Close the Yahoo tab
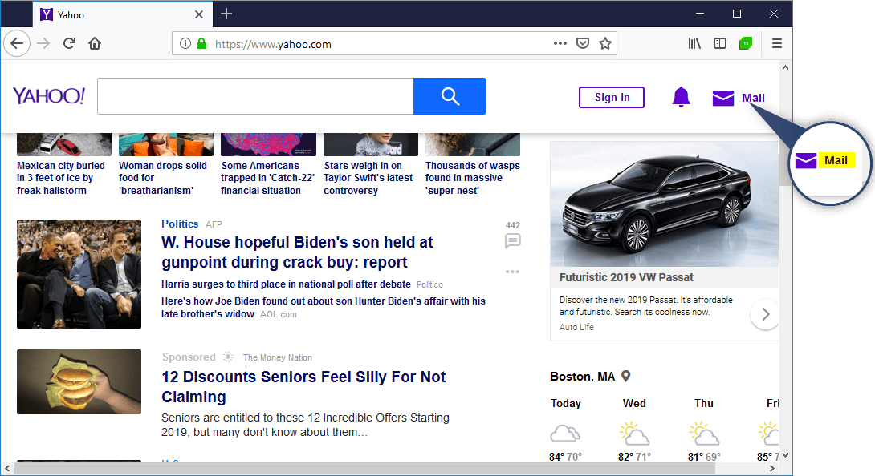Viewport: 875px width, 476px height. tap(198, 14)
